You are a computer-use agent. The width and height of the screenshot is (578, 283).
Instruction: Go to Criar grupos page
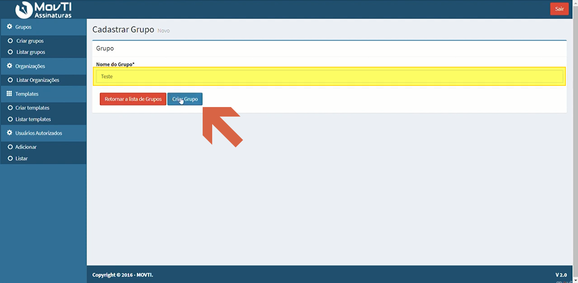pos(30,41)
